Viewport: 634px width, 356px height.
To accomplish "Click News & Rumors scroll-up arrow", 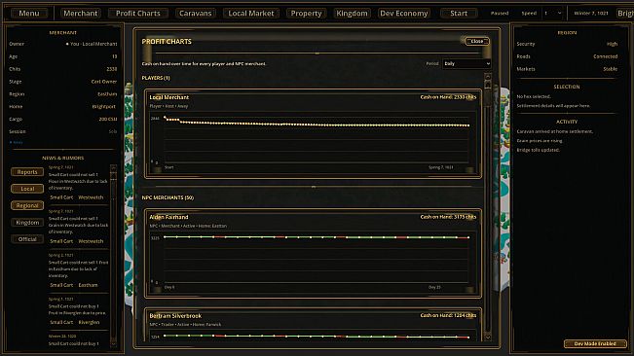I will pos(113,167).
